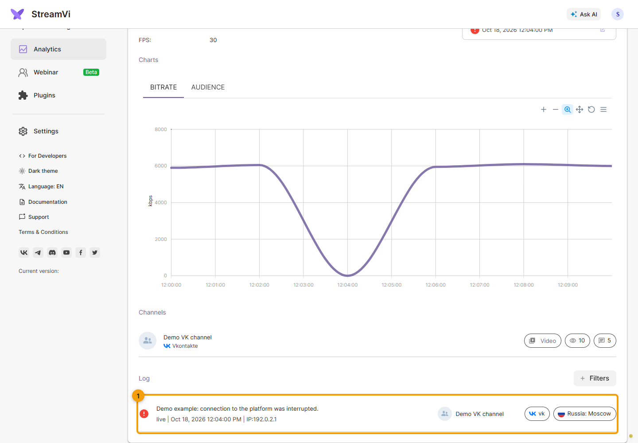Select the chart panning tool
This screenshot has height=443, width=638.
pos(580,109)
